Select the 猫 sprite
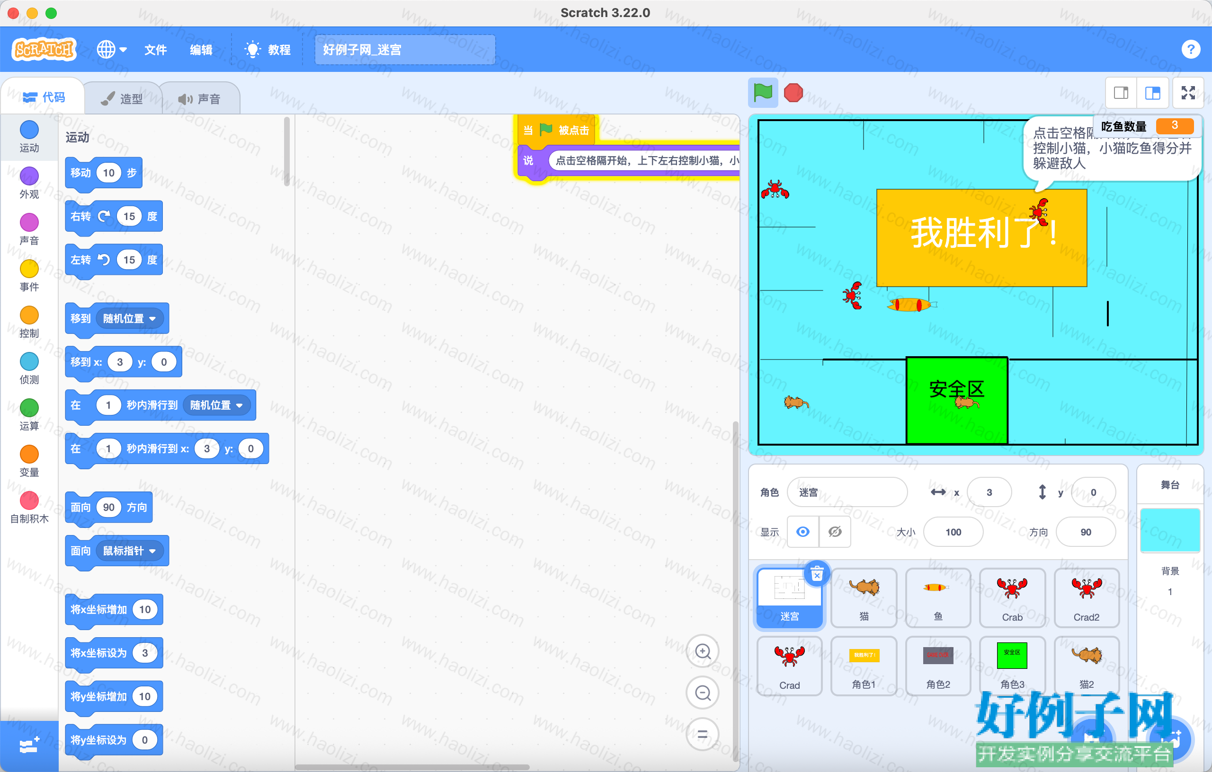 pyautogui.click(x=864, y=597)
